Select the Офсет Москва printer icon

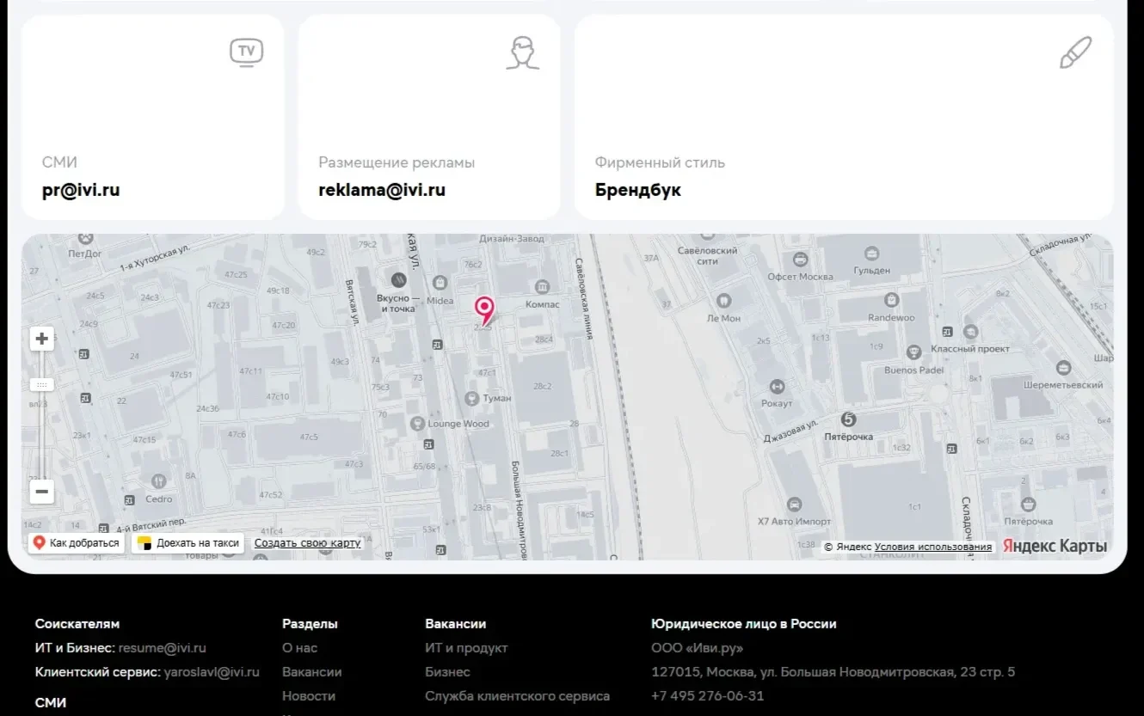click(801, 259)
